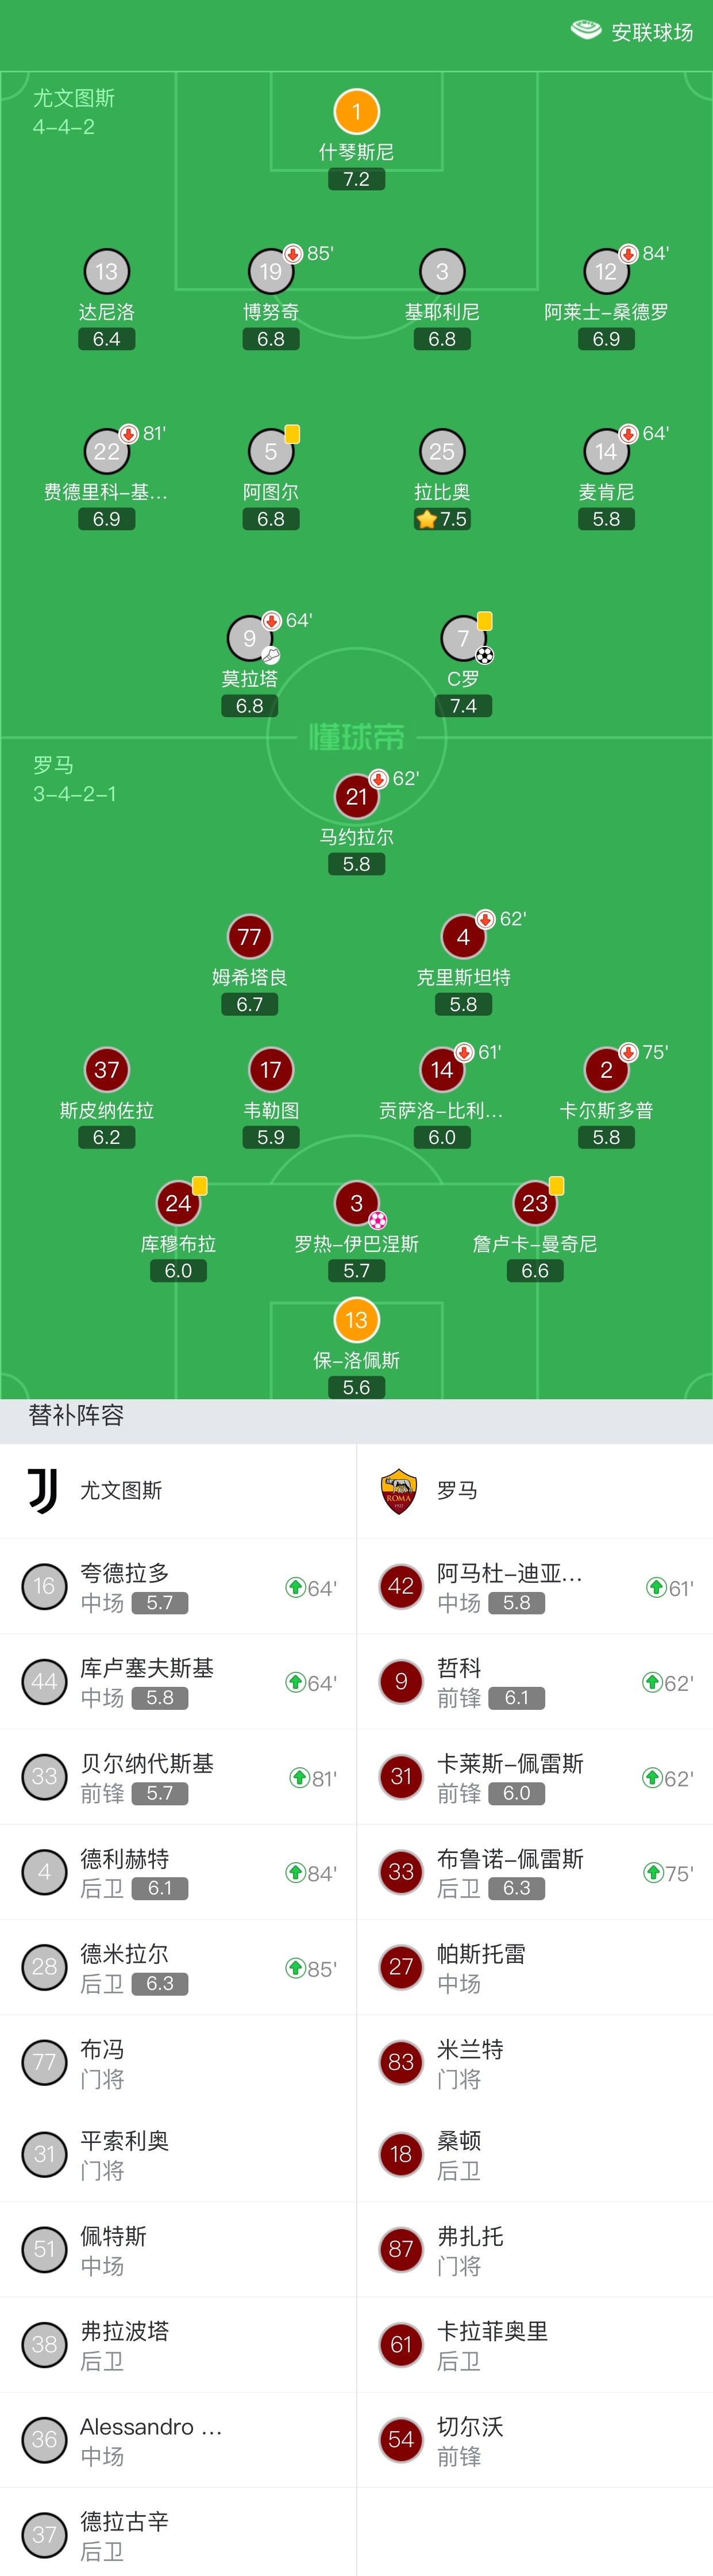The height and width of the screenshot is (2576, 713).
Task: Click the Juventus club crest logo
Action: [x=43, y=1491]
